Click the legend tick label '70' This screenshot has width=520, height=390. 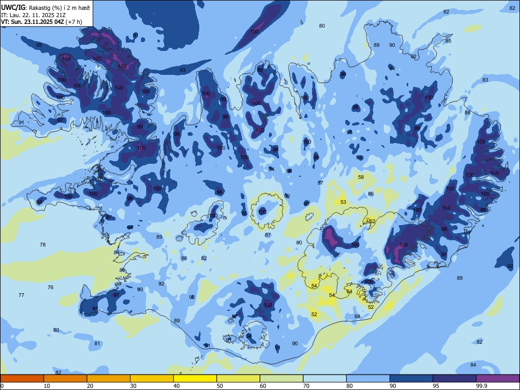(306, 386)
